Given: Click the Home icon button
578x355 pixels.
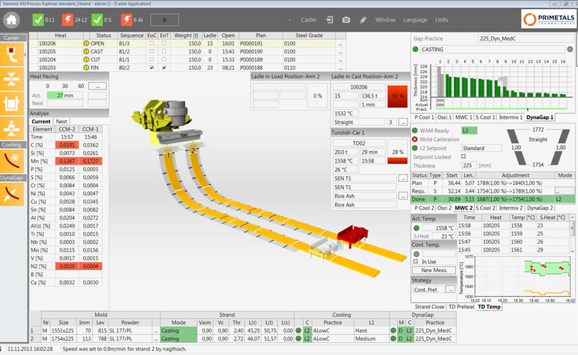Looking at the screenshot, I should [11, 20].
